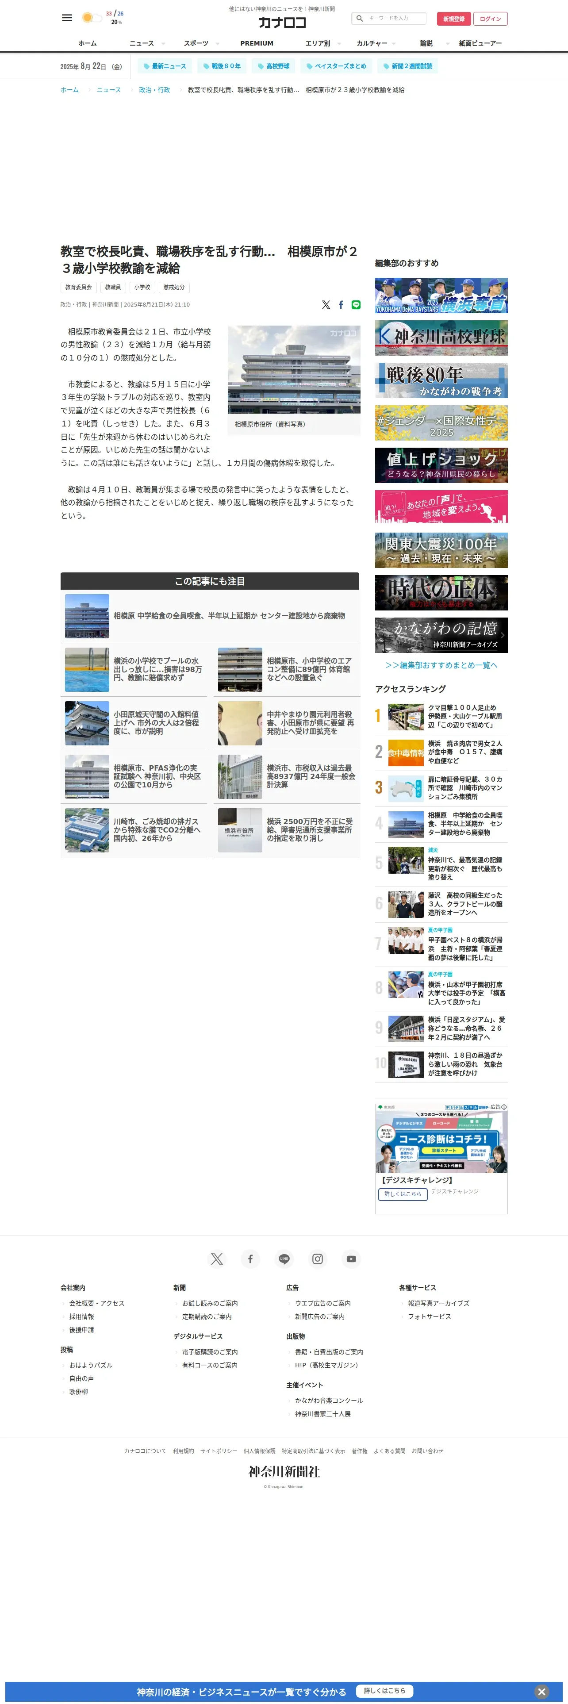
Task: Click ホーム in the breadcrumb
Action: 69,90
